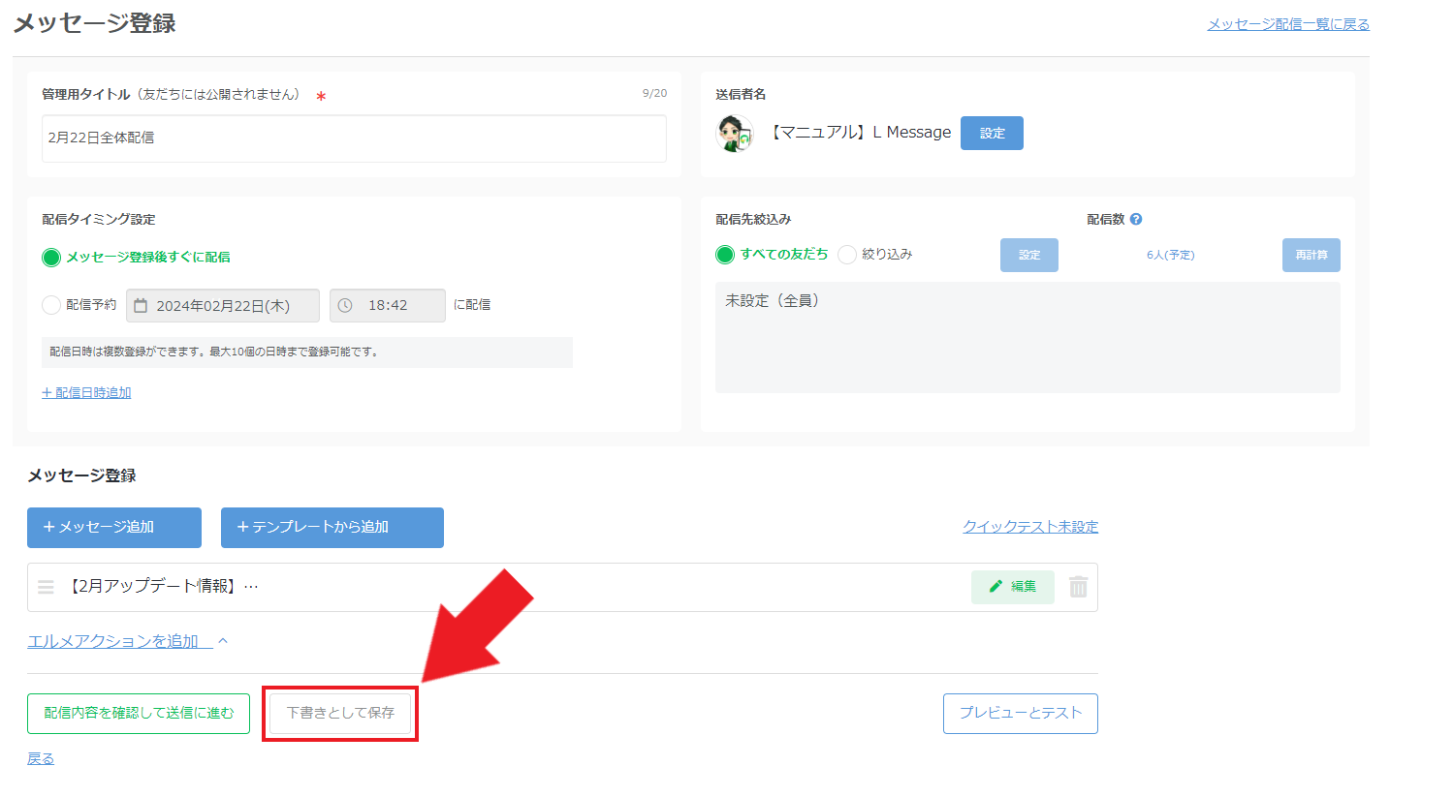Collapse the エルメアクション chevron arrow
The width and height of the screenshot is (1454, 797).
(x=223, y=641)
